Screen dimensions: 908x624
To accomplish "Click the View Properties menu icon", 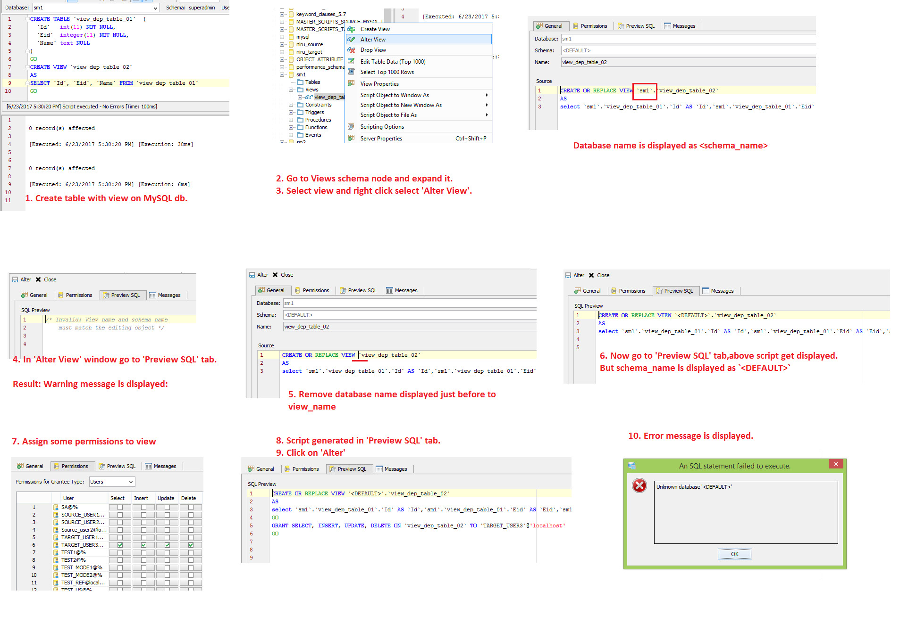I will tap(351, 83).
